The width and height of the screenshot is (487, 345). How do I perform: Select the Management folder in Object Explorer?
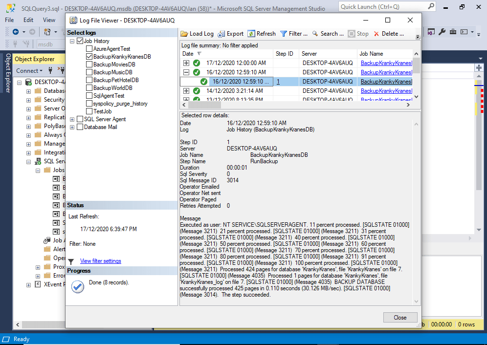[54, 144]
